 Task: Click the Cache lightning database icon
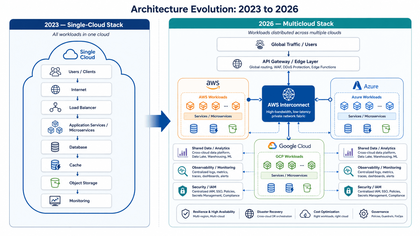click(56, 165)
